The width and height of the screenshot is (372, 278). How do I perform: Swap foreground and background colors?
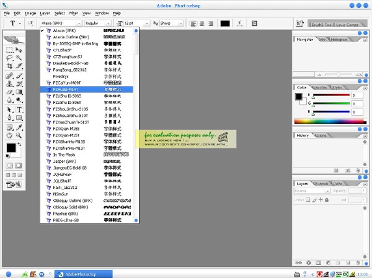19,144
